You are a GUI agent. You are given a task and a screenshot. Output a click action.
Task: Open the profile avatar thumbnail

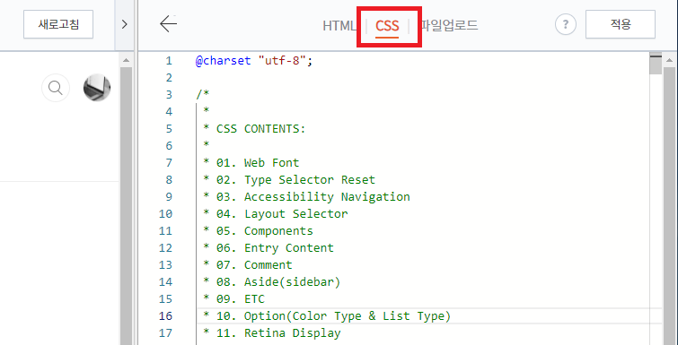(x=97, y=88)
